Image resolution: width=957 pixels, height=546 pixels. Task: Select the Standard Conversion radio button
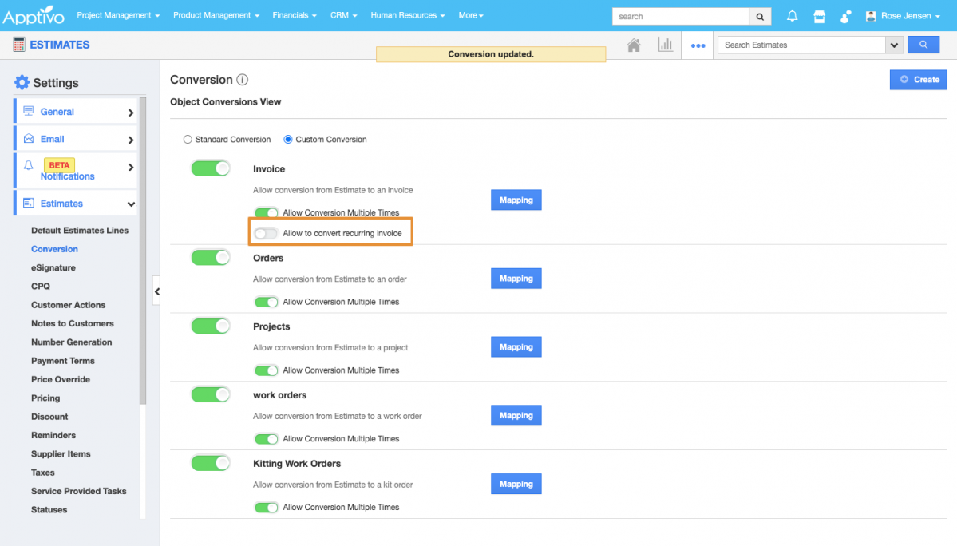pyautogui.click(x=188, y=140)
